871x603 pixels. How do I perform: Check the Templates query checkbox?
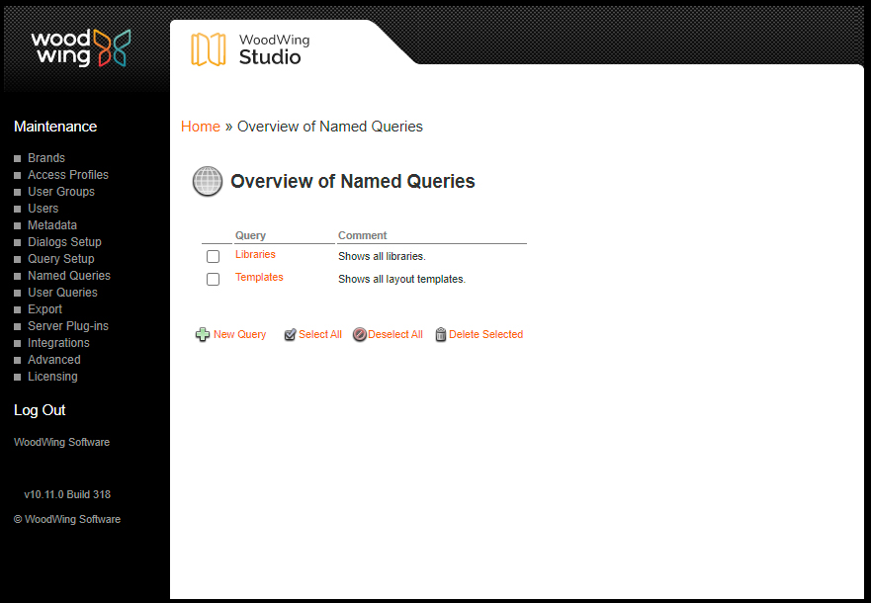[x=213, y=279]
